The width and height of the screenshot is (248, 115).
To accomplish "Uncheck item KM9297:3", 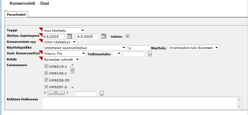I will point(46,87).
